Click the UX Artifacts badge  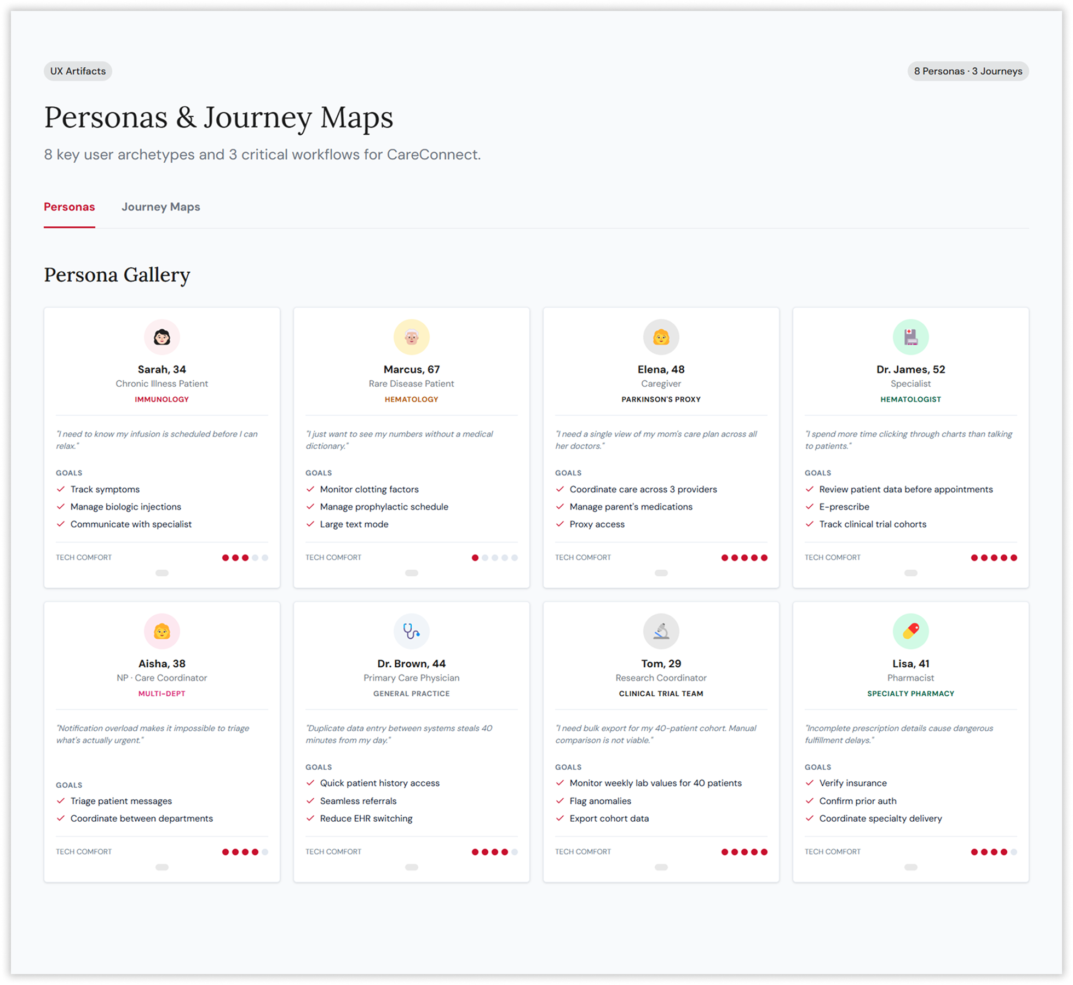78,71
